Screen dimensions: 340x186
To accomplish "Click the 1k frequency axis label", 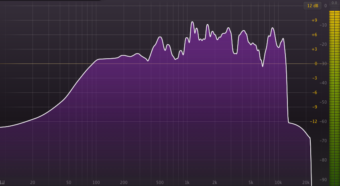I will [x=187, y=182].
